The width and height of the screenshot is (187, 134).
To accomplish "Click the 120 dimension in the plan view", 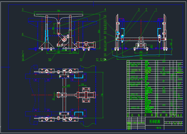I will (x=82, y=84).
